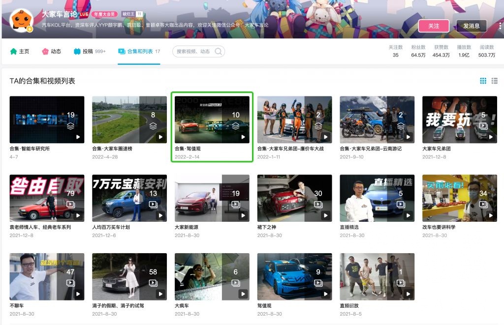Switch to grid view layout
Image resolution: width=504 pixels, height=325 pixels.
coord(483,81)
